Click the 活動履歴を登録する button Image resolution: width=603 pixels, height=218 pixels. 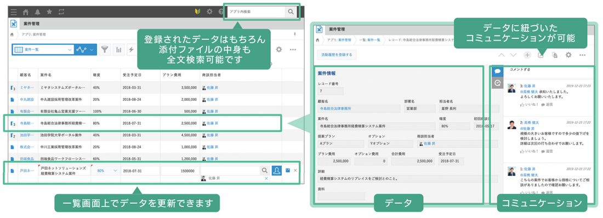pos(337,55)
